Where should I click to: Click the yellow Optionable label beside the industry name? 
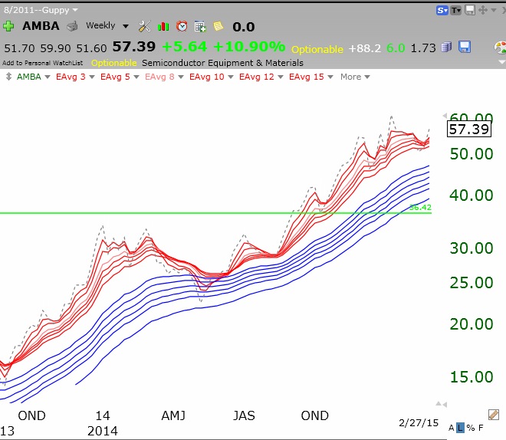pyautogui.click(x=113, y=63)
